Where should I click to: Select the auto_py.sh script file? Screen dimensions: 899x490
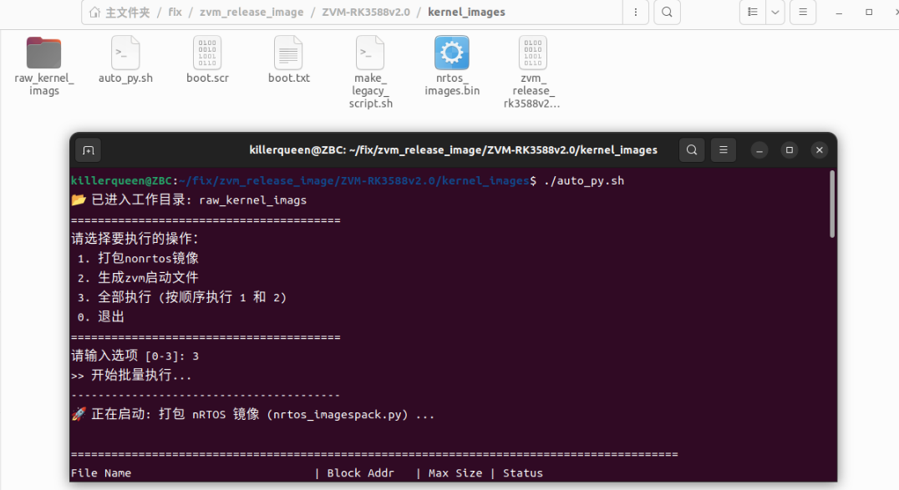[125, 53]
